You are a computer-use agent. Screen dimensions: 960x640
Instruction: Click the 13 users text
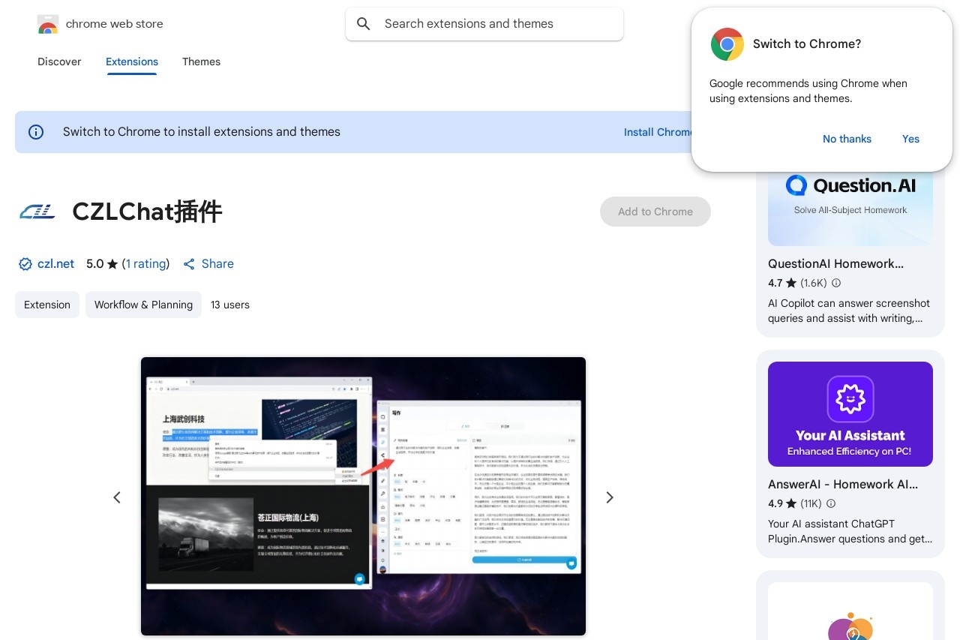(x=230, y=305)
